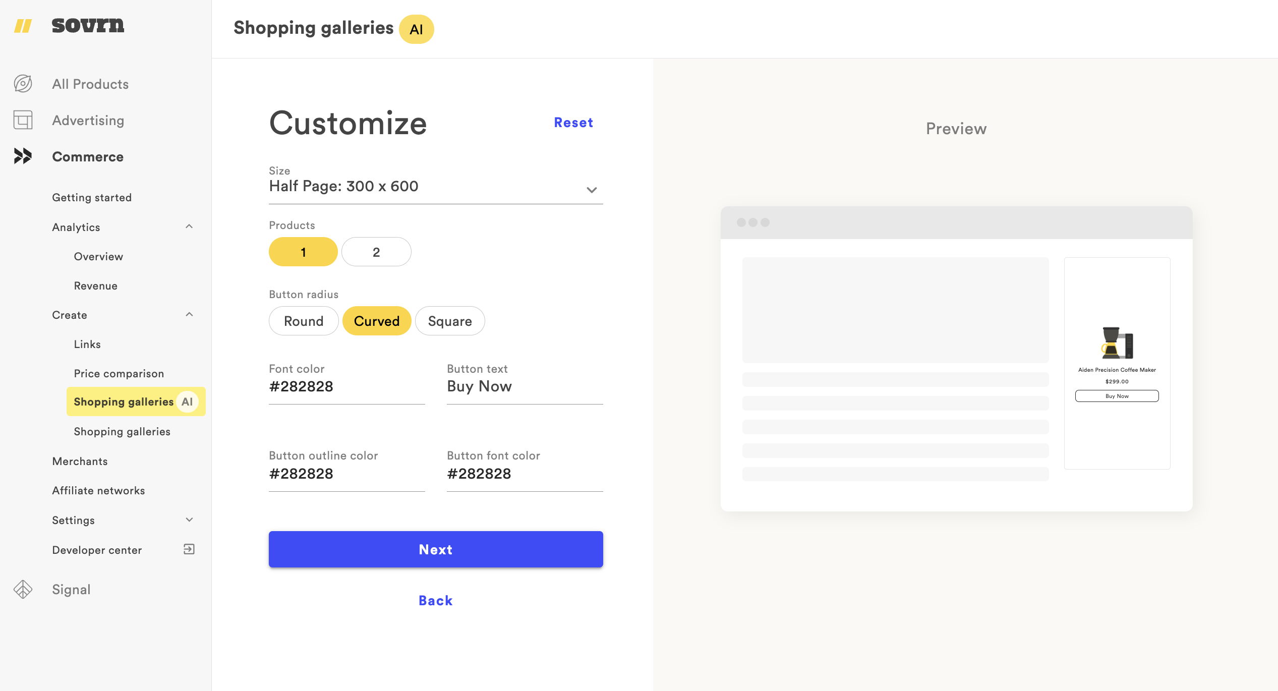Click the AI badge beside page title

[416, 29]
